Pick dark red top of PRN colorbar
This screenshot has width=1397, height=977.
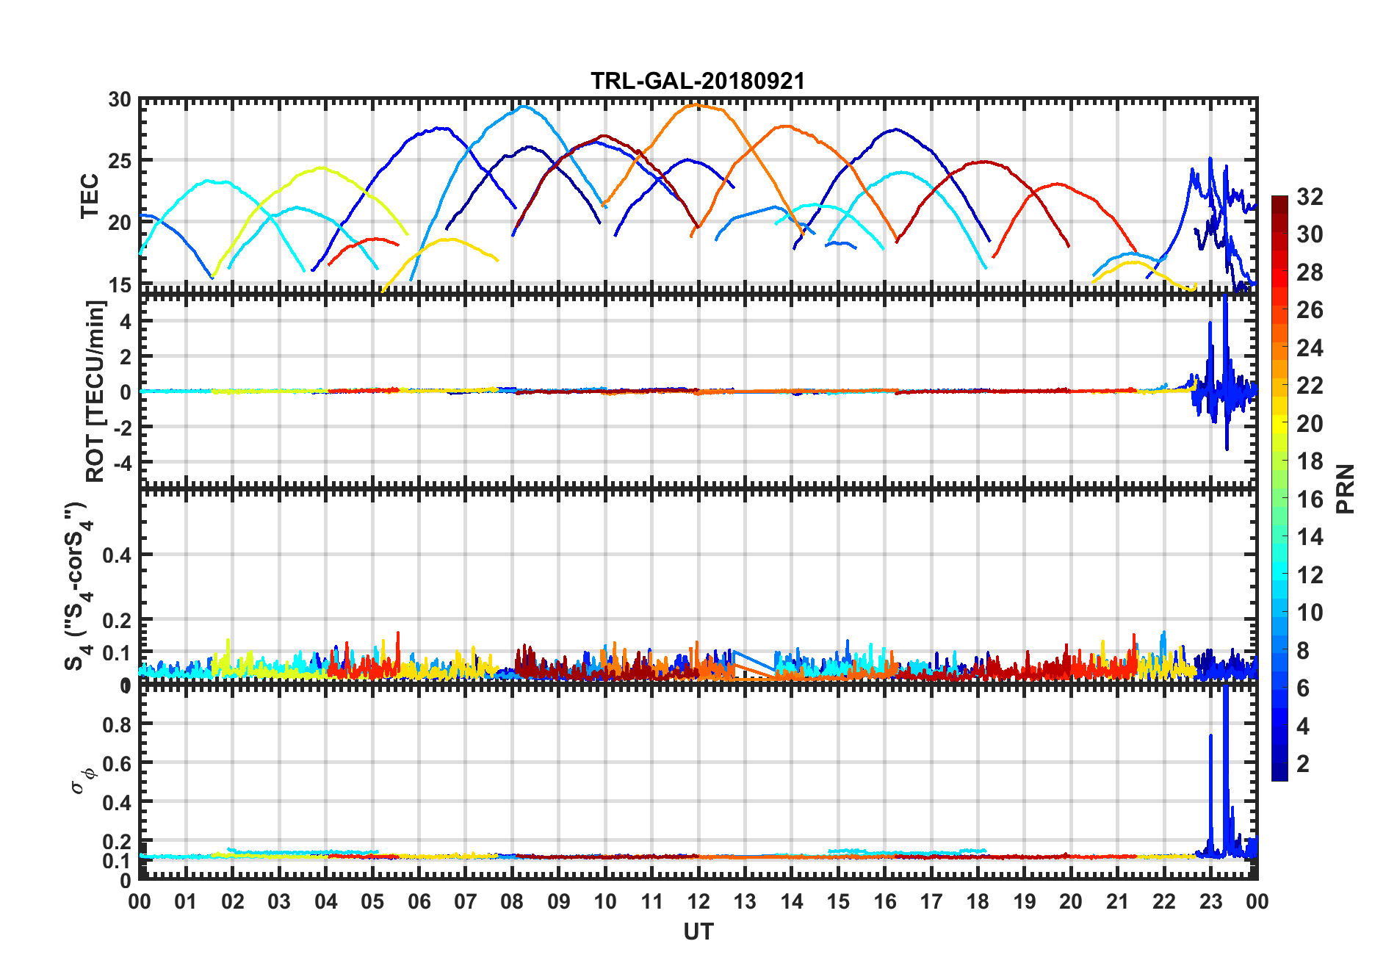1279,201
